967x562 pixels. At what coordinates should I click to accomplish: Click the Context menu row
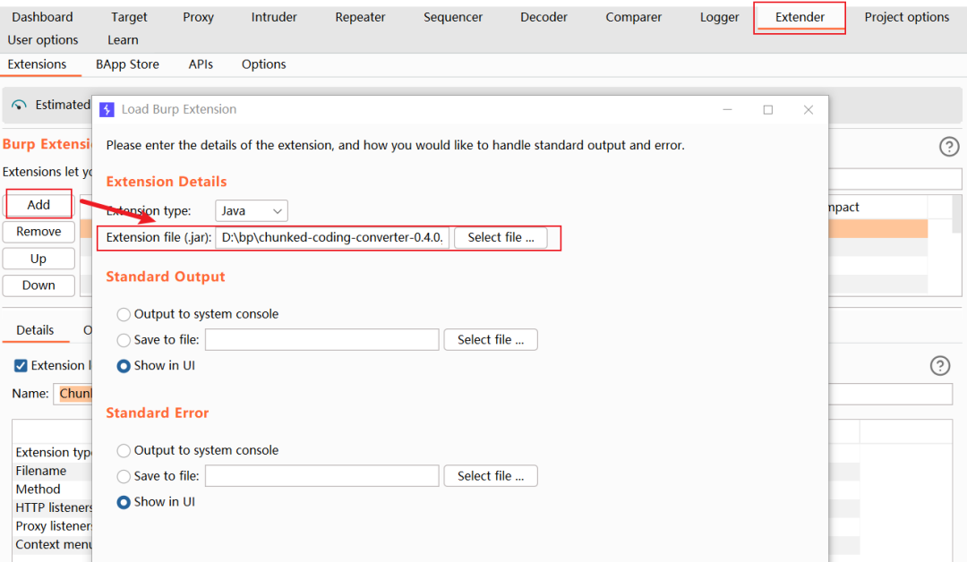(x=54, y=545)
